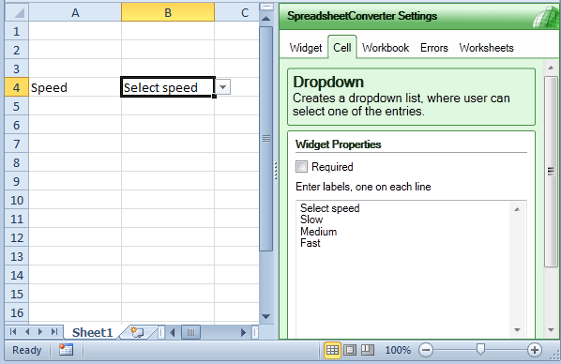Image resolution: width=561 pixels, height=364 pixels.
Task: Click cell B4 with Select speed
Action: 168,87
